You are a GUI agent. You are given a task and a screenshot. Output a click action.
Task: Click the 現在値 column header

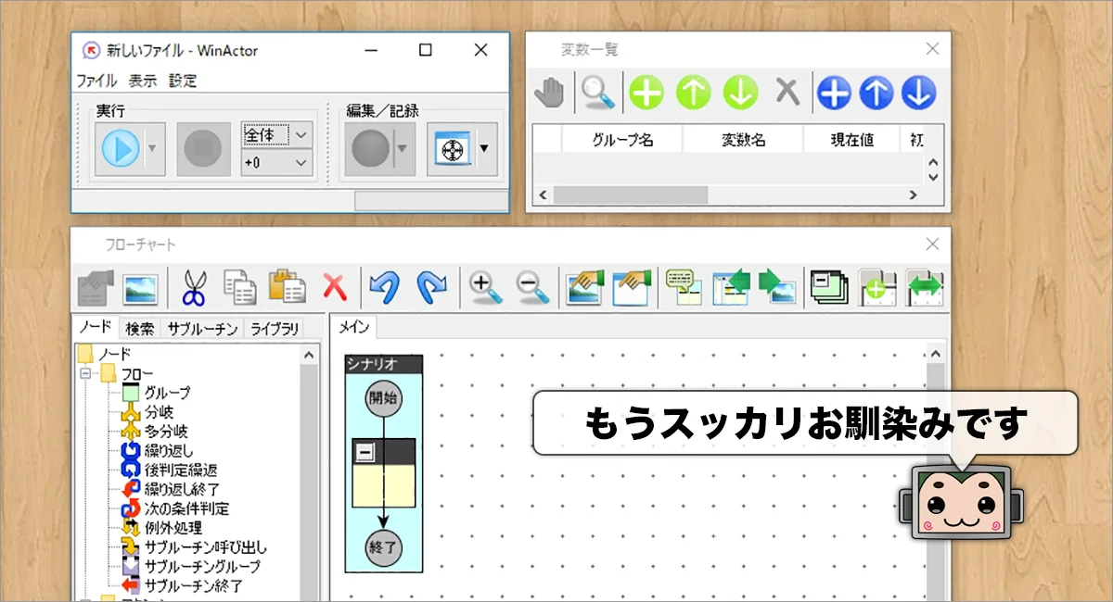[x=851, y=140]
